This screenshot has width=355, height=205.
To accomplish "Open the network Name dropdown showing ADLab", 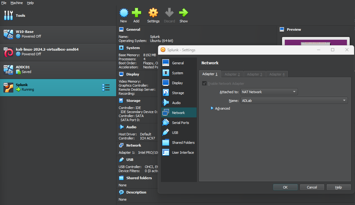I will point(294,100).
